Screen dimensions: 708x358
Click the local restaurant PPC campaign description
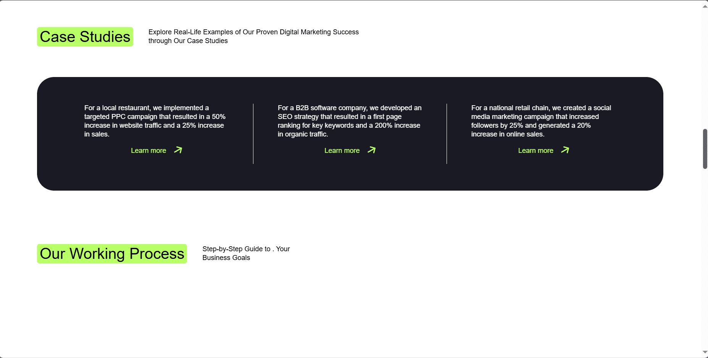pyautogui.click(x=155, y=121)
